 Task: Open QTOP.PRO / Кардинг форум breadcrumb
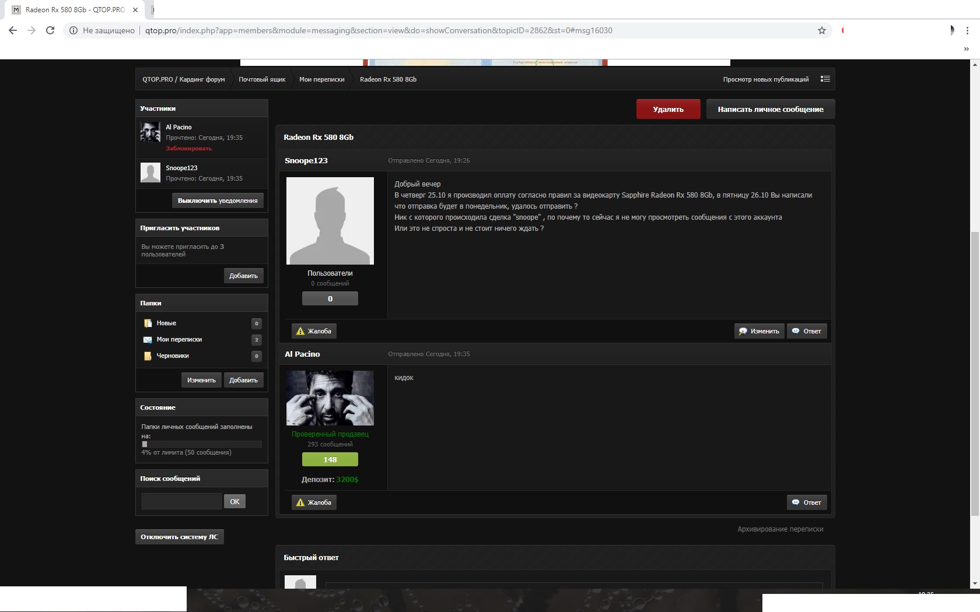coord(184,79)
